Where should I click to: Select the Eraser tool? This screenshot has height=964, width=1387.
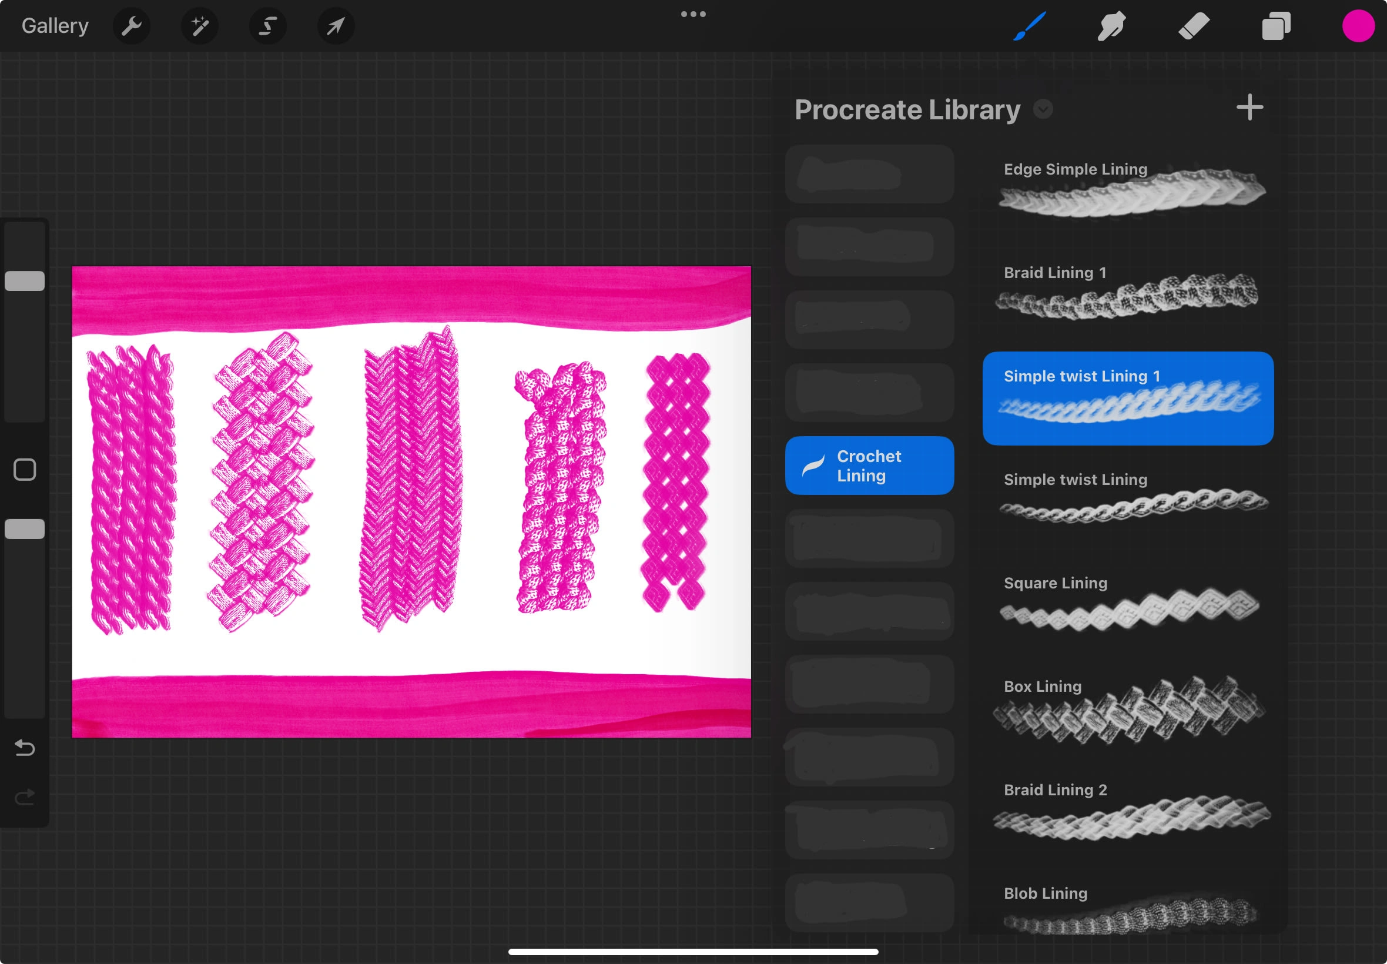[x=1194, y=26]
